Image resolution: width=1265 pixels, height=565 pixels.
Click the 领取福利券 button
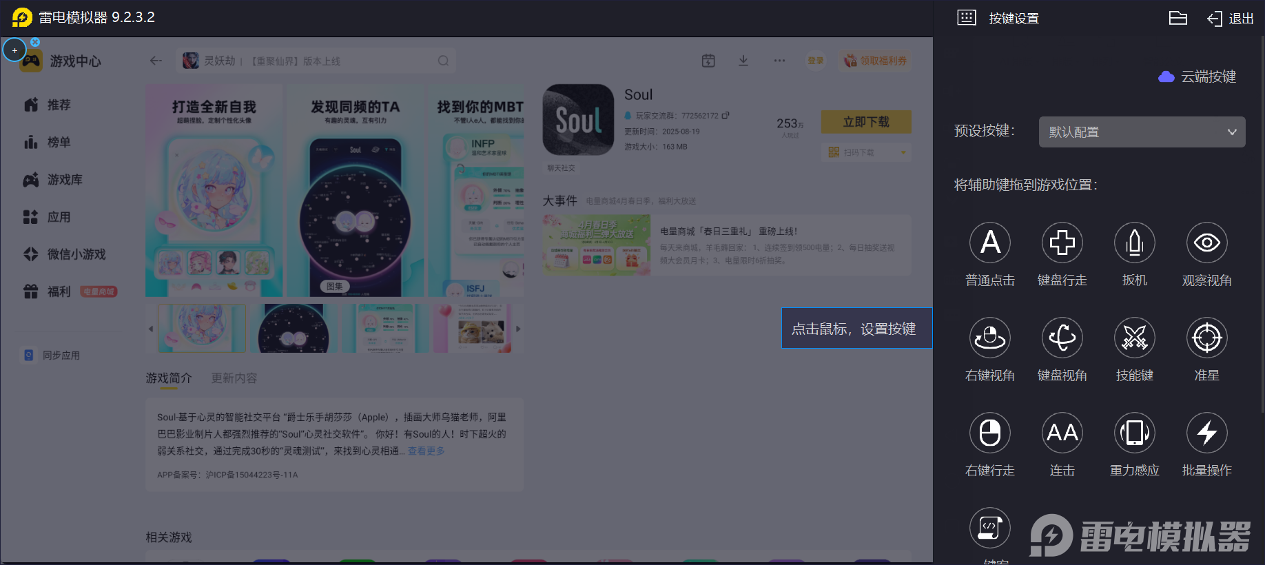click(875, 61)
